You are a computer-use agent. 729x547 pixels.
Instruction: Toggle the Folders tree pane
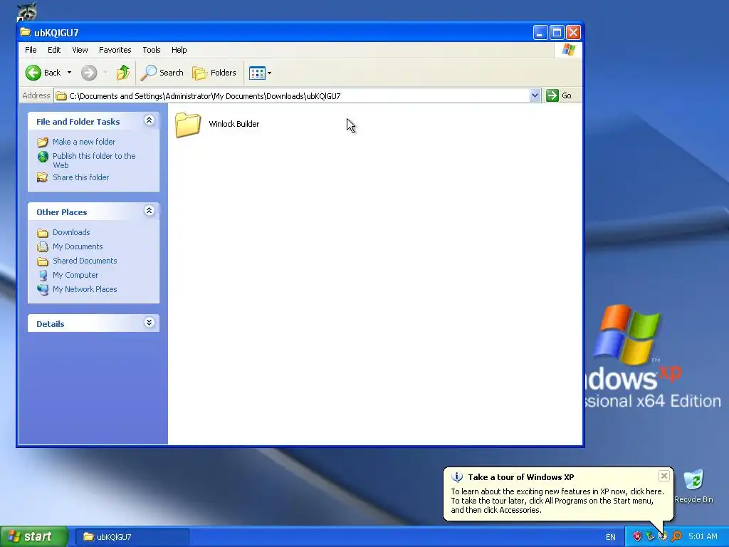pyautogui.click(x=214, y=73)
